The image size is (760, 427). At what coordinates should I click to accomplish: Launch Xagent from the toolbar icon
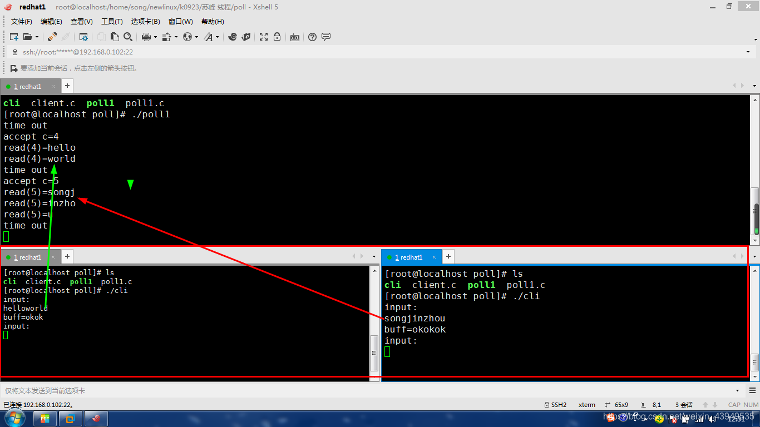246,37
